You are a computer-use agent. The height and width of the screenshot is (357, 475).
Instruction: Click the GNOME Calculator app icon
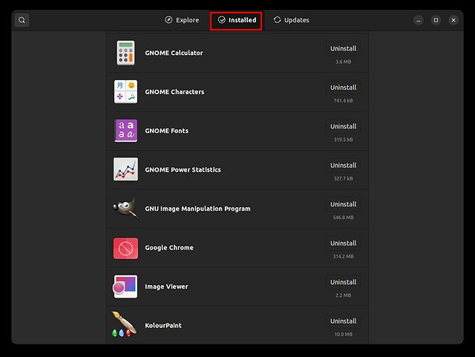[x=125, y=53]
